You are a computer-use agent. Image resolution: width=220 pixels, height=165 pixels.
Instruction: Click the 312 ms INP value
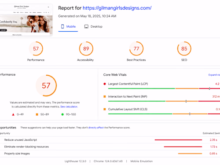coord(216,96)
